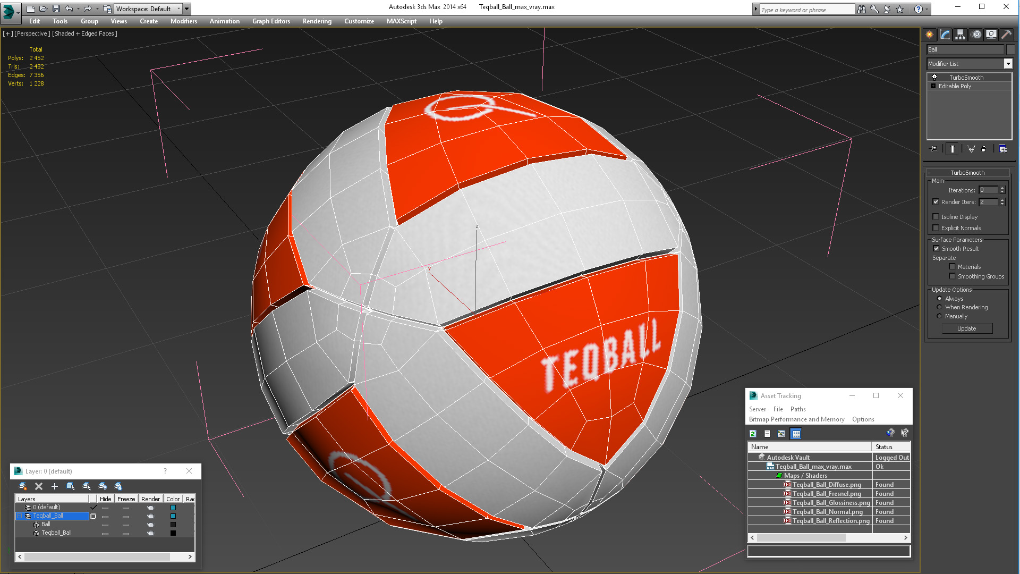Click Save icon in quick access toolbar
Image resolution: width=1020 pixels, height=574 pixels.
(x=56, y=9)
